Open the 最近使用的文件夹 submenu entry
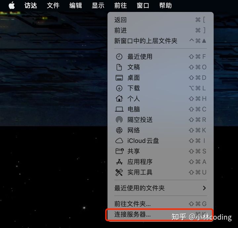 pos(160,188)
